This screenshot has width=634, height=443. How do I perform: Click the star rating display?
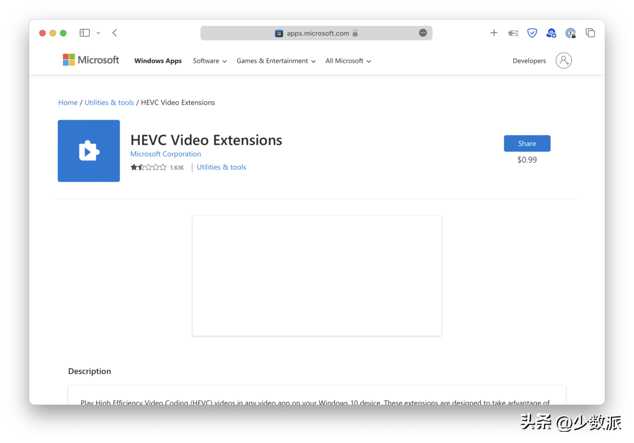[148, 167]
